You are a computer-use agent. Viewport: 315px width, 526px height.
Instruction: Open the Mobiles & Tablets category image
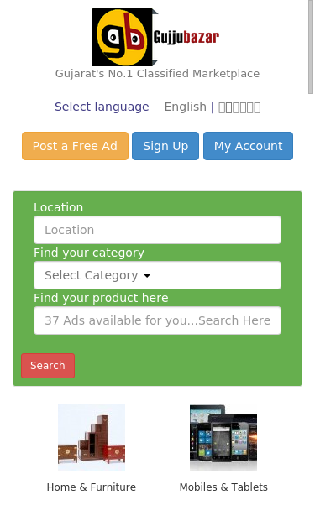[x=223, y=437]
